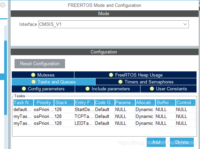Click the Allocation column header
The width and height of the screenshot is (200, 149).
point(145,102)
